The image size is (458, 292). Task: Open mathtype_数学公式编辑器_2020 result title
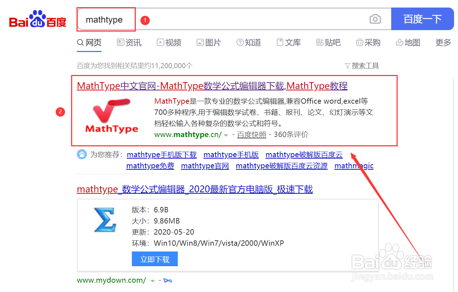tap(195, 189)
